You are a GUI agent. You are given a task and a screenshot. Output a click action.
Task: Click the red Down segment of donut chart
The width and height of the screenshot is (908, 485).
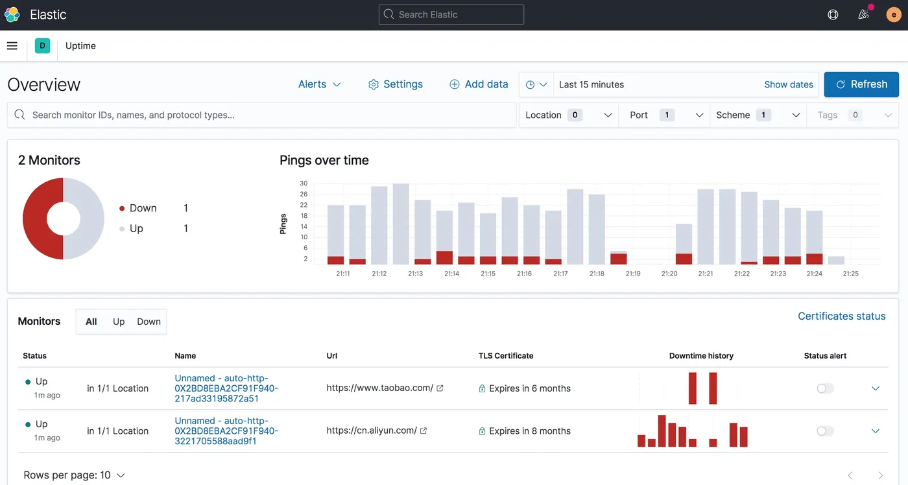34,219
